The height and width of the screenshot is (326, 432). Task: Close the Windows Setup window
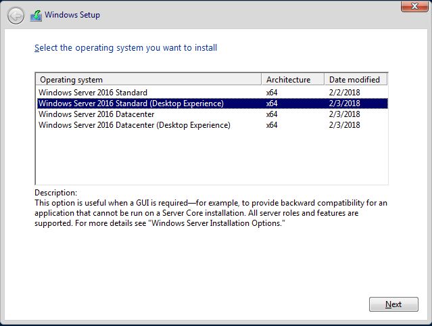click(414, 6)
